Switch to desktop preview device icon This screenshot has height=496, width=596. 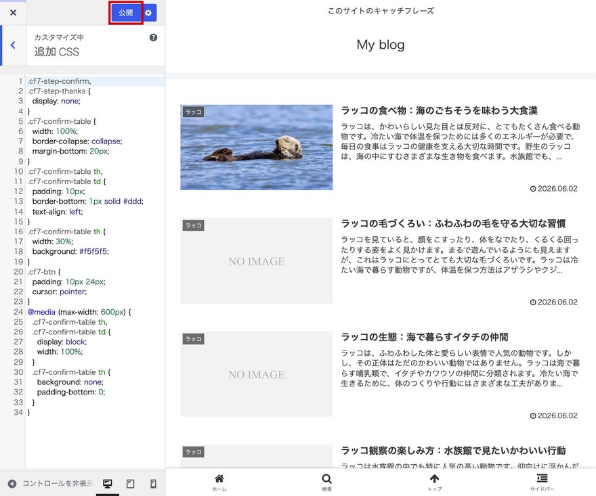coord(108,483)
